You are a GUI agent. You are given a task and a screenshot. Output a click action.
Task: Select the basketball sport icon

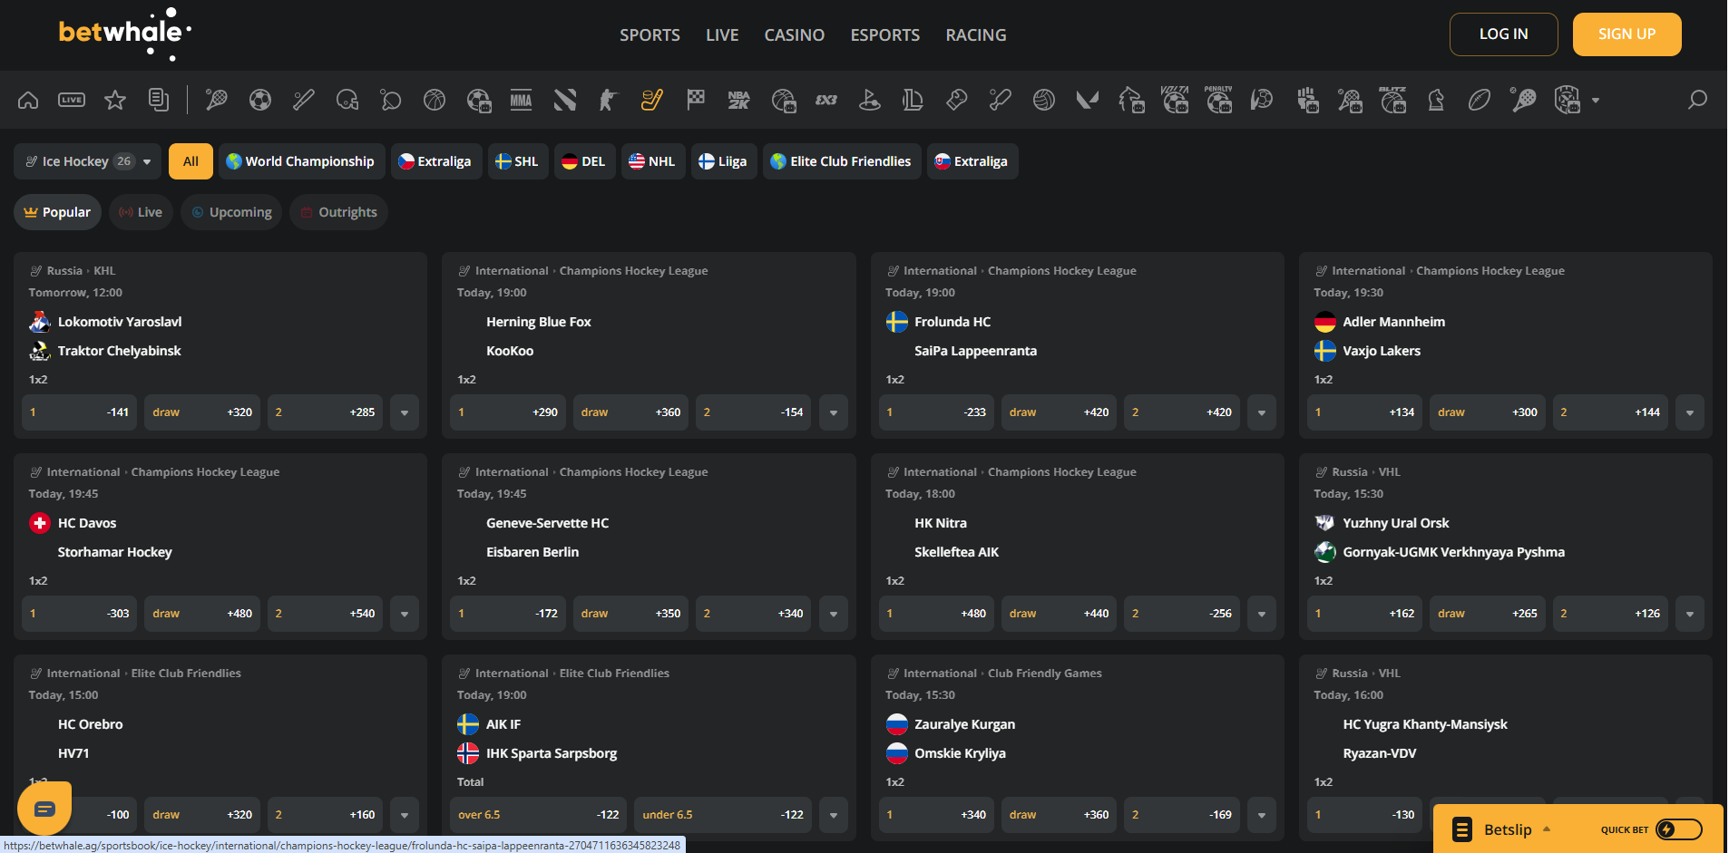click(x=435, y=100)
